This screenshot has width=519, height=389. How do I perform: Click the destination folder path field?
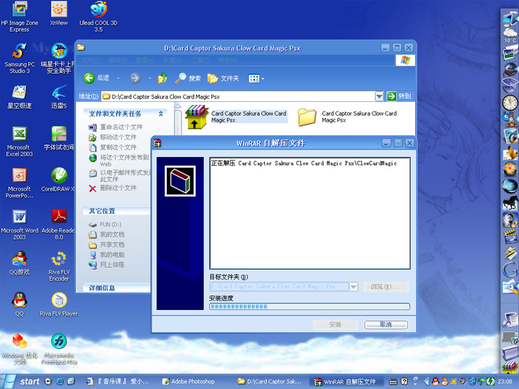(x=280, y=287)
